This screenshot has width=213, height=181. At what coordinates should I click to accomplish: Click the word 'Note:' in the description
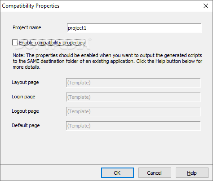tap(19, 55)
